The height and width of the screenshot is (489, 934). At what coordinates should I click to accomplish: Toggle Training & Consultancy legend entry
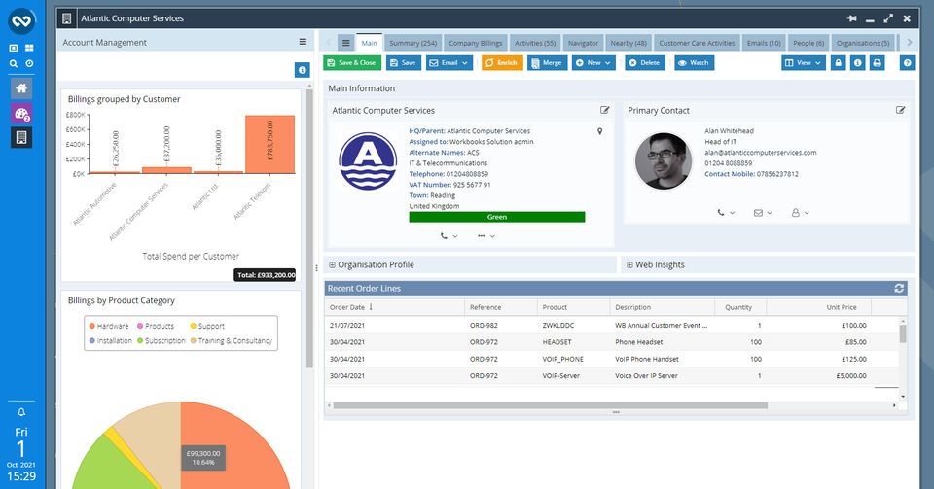231,341
